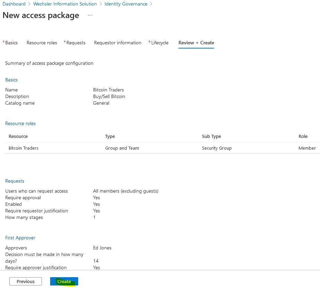This screenshot has width=320, height=290.
Task: Go to Dashboard breadcrumb
Action: [14, 4]
